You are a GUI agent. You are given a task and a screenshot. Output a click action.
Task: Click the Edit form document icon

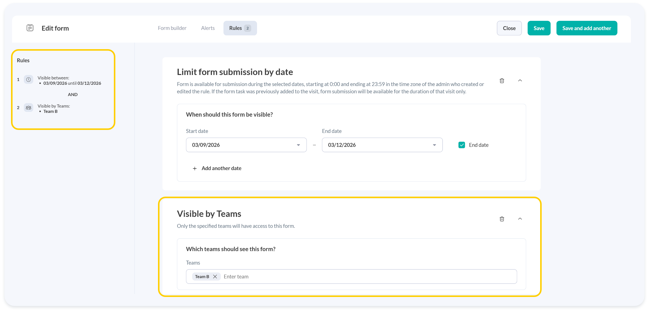click(30, 28)
